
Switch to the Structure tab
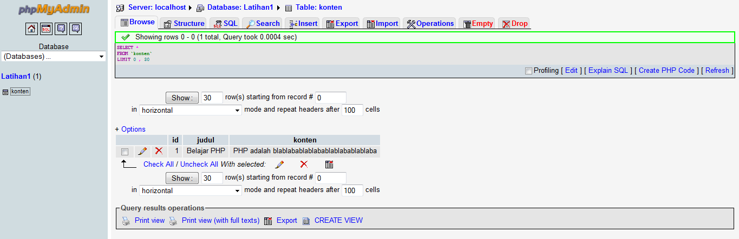(184, 23)
